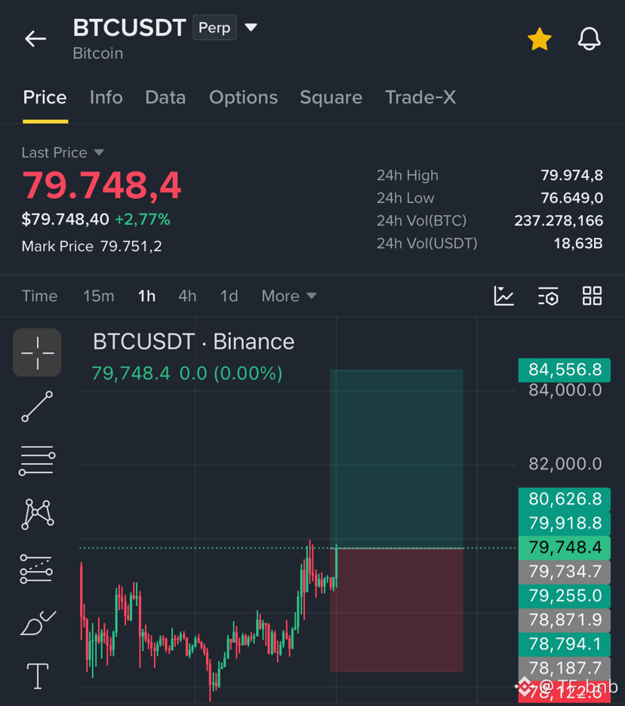Select the Price tab
Viewport: 625px width, 706px height.
[45, 97]
